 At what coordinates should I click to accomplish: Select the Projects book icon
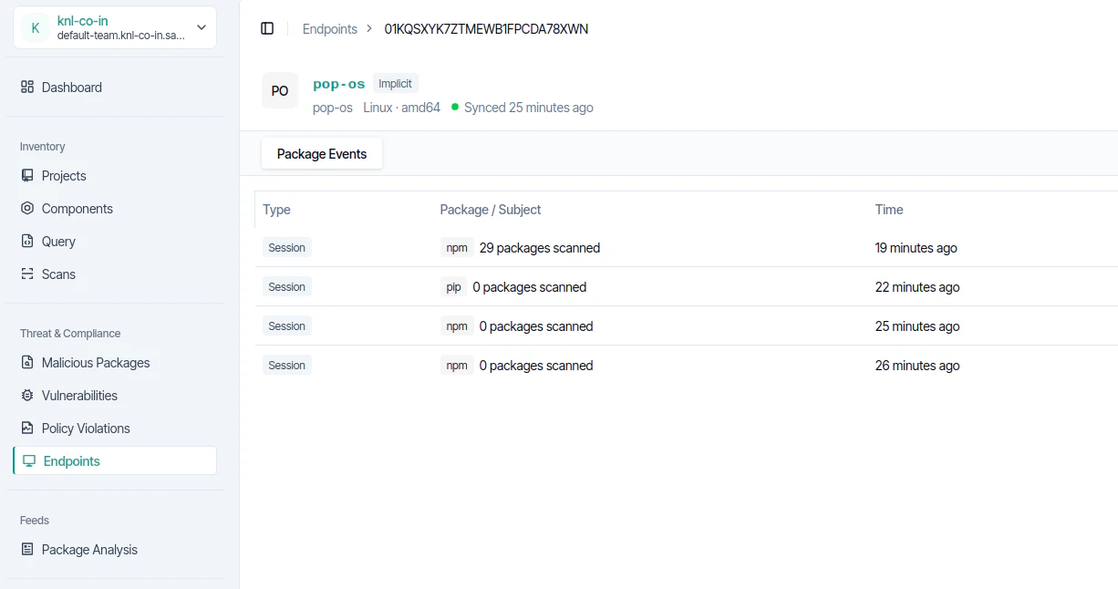(27, 176)
